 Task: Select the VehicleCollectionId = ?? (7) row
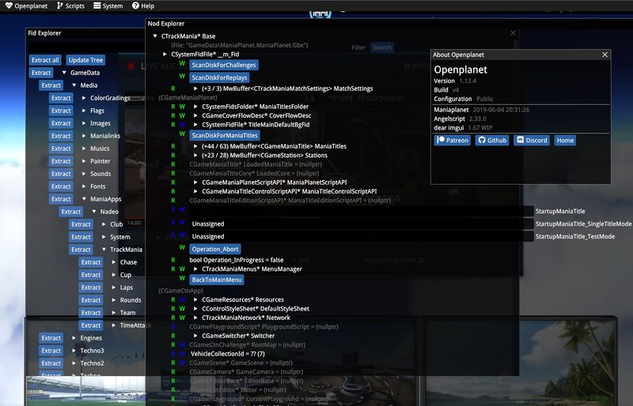click(228, 354)
